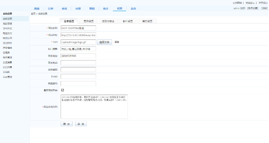The width and height of the screenshot is (269, 143).
Task: Open 存储插件 in the sidebar
Action: (x=8, y=48)
